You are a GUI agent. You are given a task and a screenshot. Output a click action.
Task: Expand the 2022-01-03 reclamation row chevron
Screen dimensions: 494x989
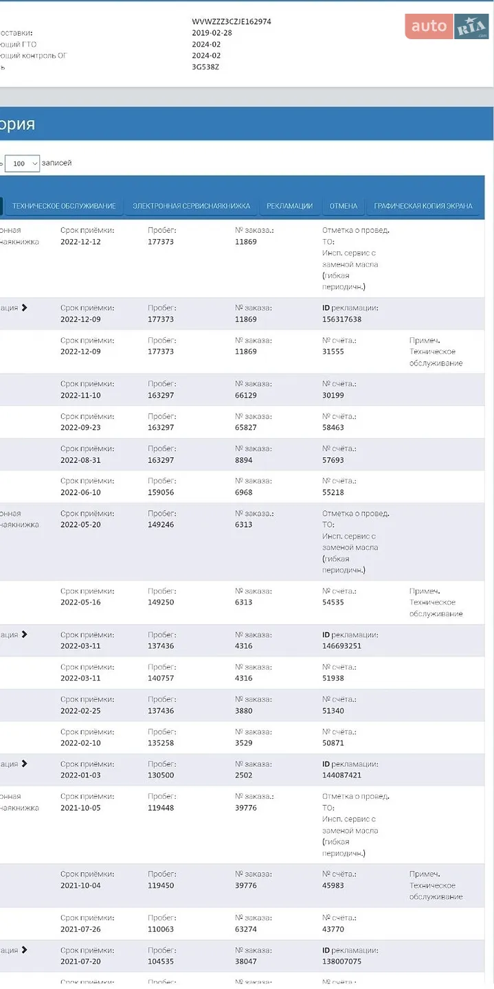point(25,764)
